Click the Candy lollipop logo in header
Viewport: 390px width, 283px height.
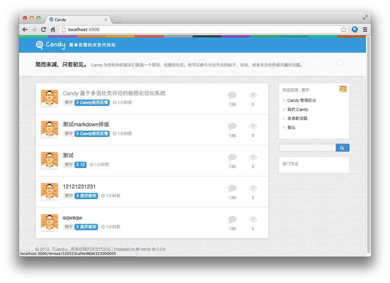coord(39,45)
